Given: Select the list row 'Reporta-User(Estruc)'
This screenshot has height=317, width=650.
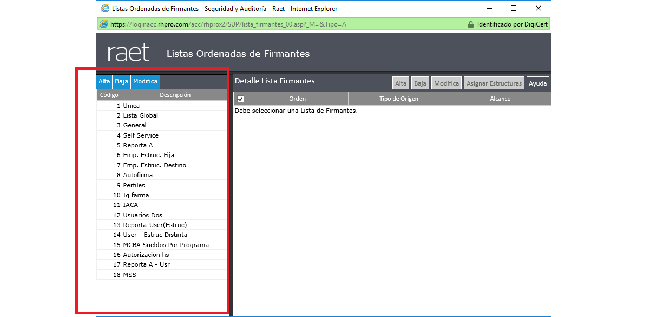Looking at the screenshot, I should [x=162, y=225].
